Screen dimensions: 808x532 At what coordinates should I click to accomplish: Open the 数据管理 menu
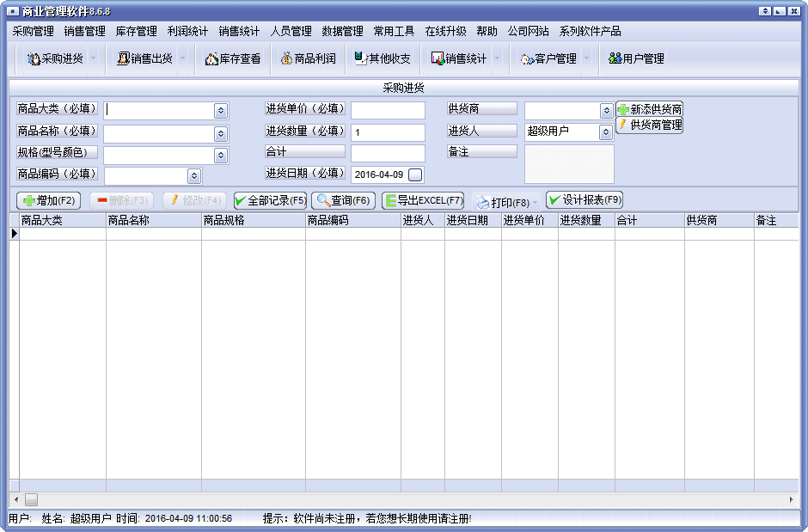[342, 31]
